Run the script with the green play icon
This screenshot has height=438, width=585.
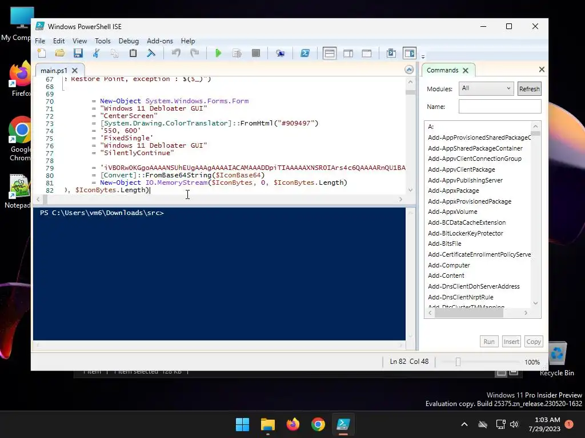click(x=219, y=53)
